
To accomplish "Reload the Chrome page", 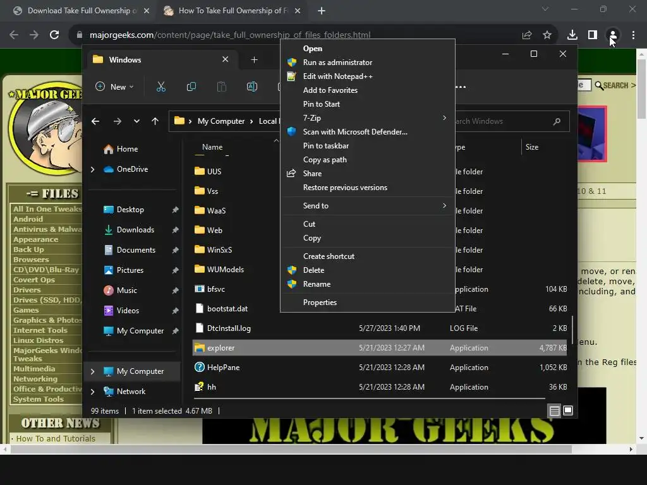I will tap(54, 35).
